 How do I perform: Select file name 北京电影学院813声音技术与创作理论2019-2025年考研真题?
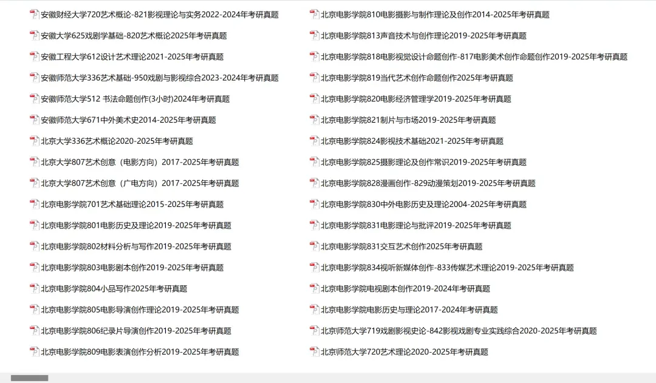click(x=423, y=36)
